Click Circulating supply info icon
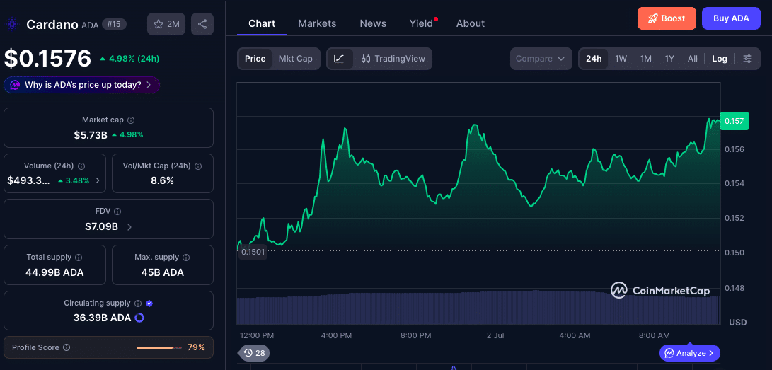 pyautogui.click(x=138, y=303)
